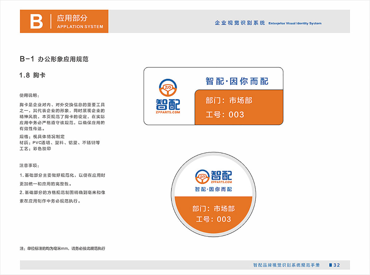Click the 工艺:彩色胶印 line
Screen dimensions: 370x275
point(35,149)
